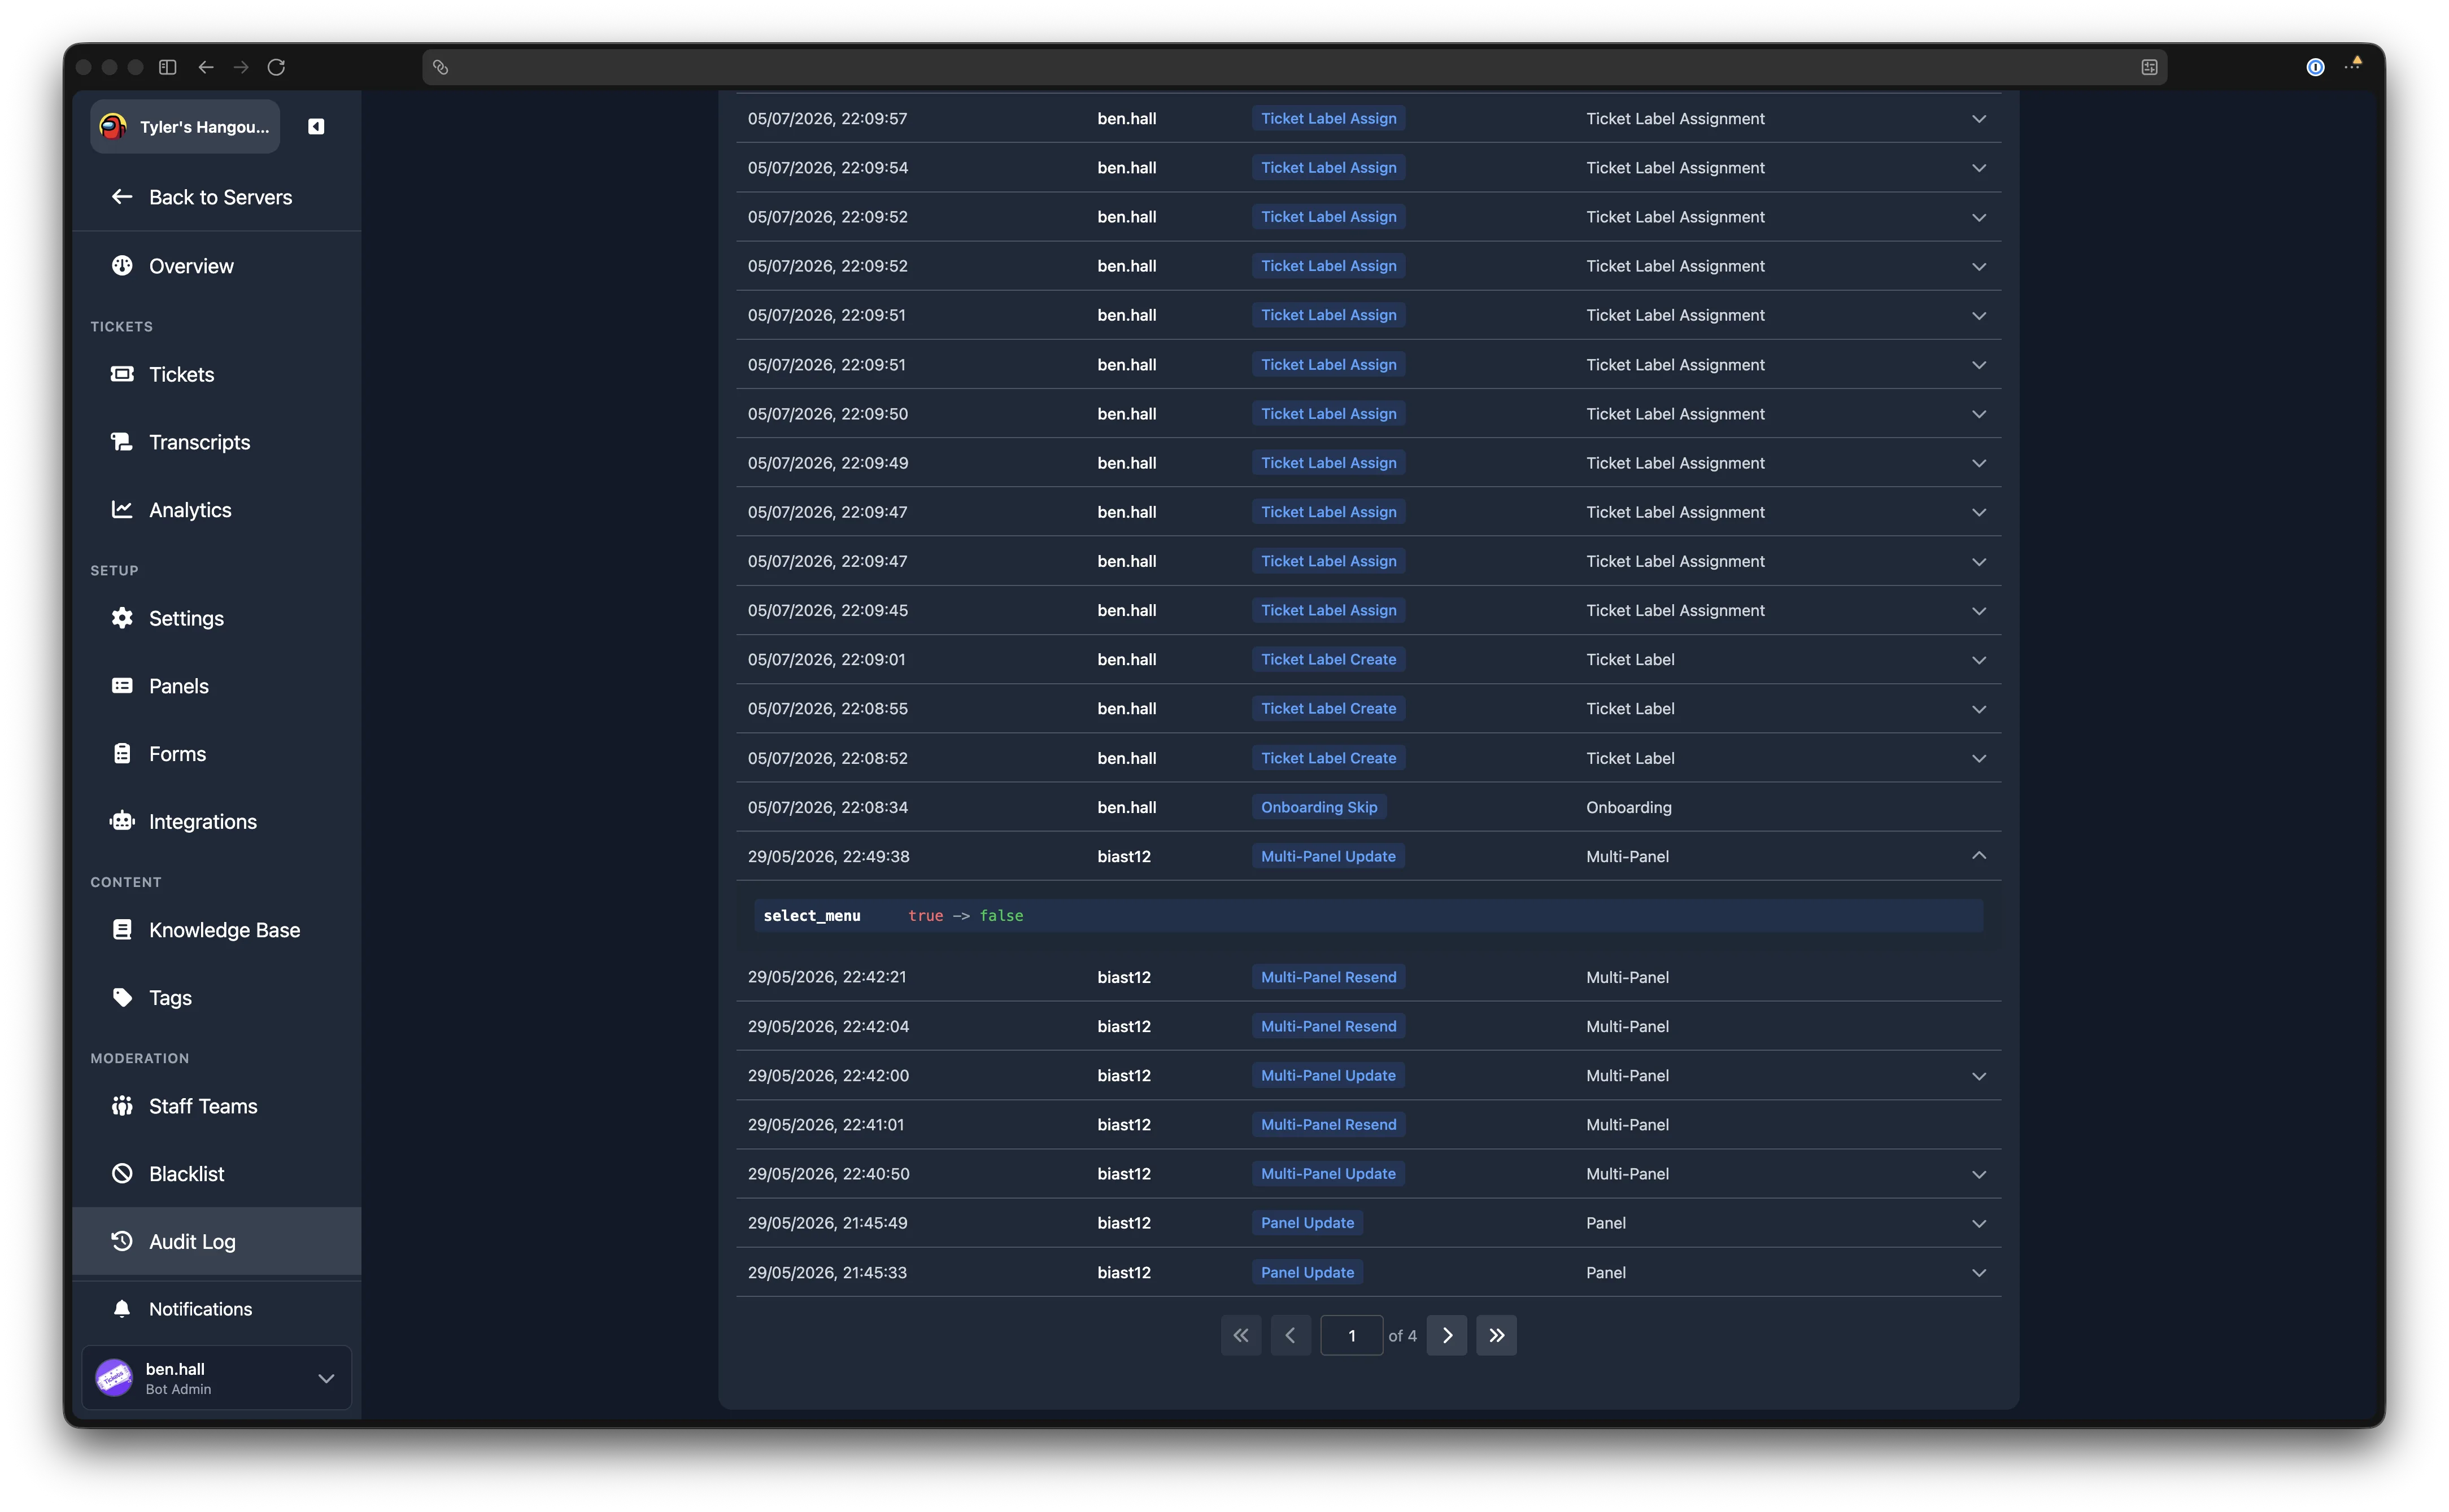Screen dimensions: 2449x1512
Task: Jump to the last page of results
Action: pos(1497,1336)
